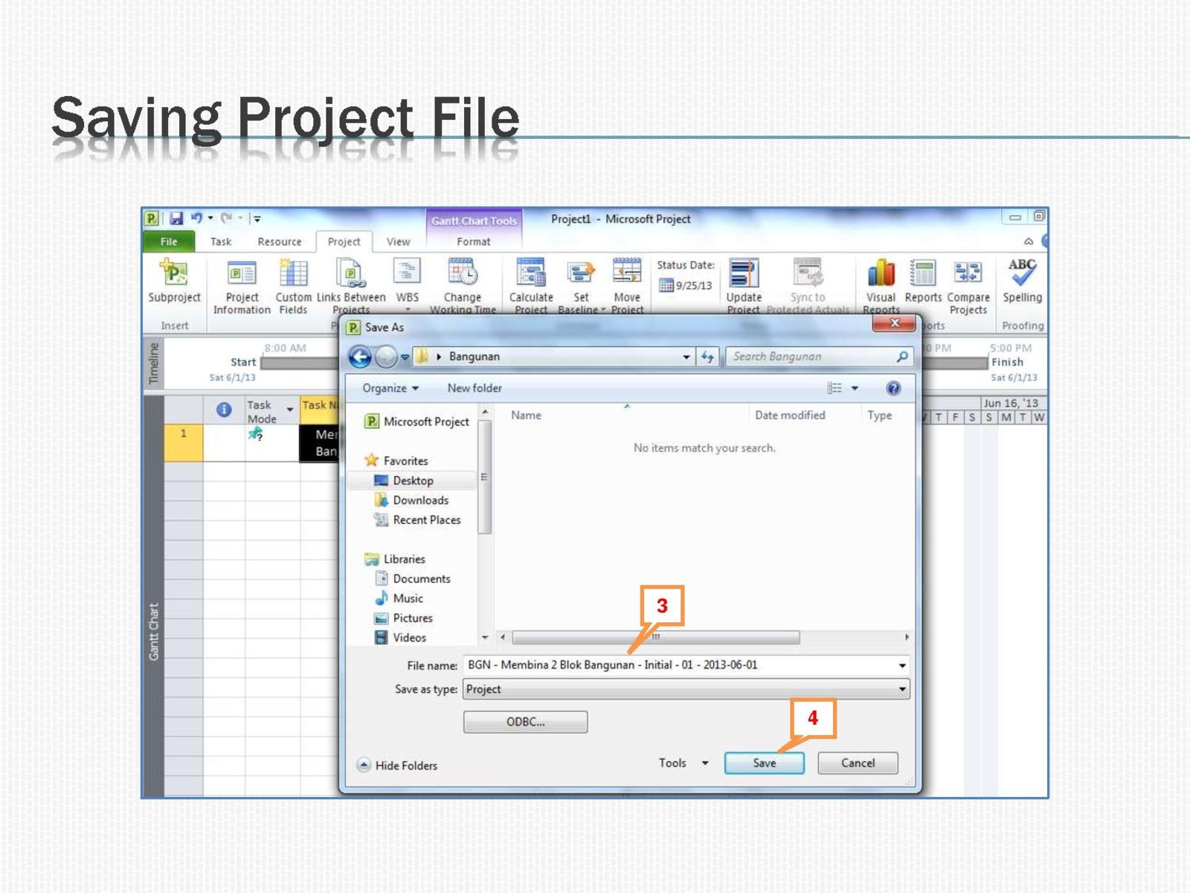Viewport: 1190px width, 893px height.
Task: Select Videos library
Action: click(401, 638)
